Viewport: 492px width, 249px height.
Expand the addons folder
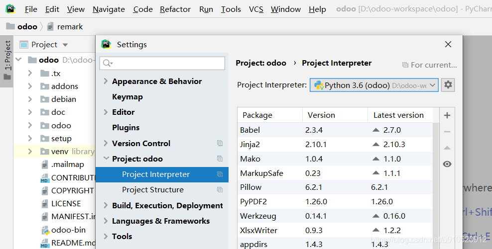tap(30, 86)
